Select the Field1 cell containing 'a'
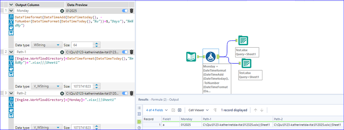Screen dimensions: 344x130 [171, 125]
